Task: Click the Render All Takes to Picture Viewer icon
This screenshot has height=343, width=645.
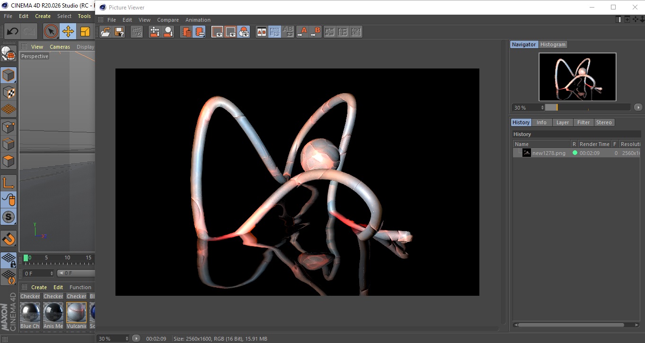Action: tap(155, 32)
